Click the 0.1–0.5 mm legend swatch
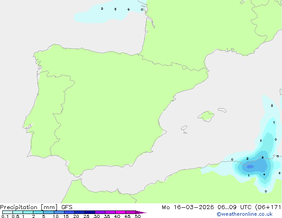282x218 pixels. coord(8,212)
